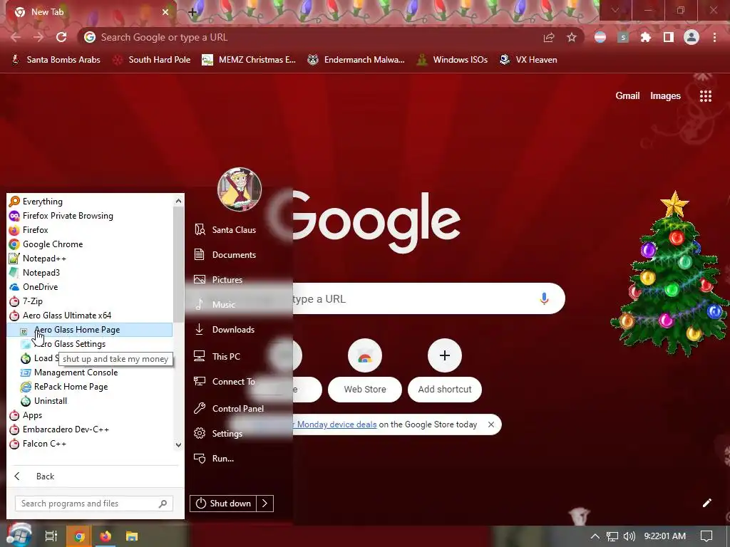Open Management Console entry
This screenshot has height=547, width=730.
[89, 373]
